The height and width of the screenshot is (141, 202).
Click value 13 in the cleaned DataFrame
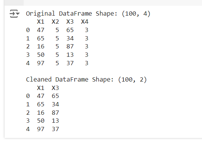pyautogui.click(x=55, y=121)
